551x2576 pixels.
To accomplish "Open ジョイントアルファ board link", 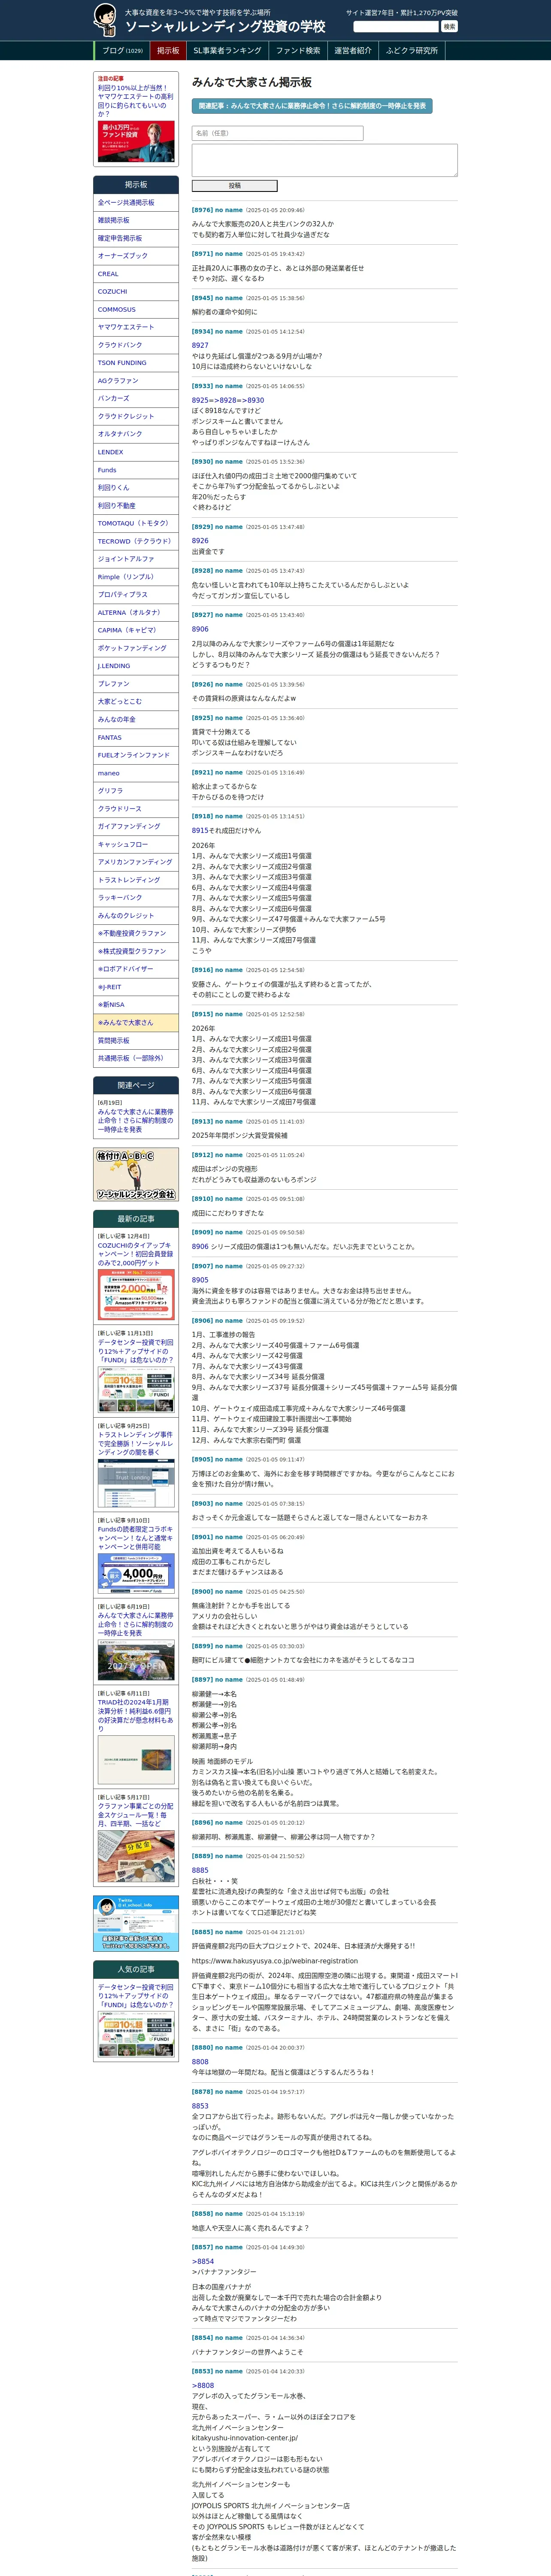I will point(136,559).
